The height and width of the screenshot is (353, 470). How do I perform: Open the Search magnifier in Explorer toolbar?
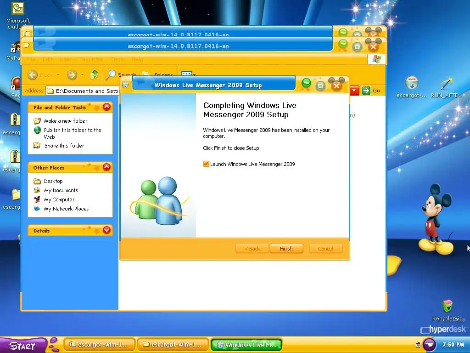coord(111,75)
